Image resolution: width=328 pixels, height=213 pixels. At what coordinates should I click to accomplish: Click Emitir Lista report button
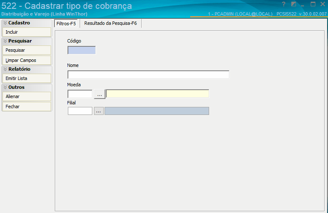click(x=27, y=79)
